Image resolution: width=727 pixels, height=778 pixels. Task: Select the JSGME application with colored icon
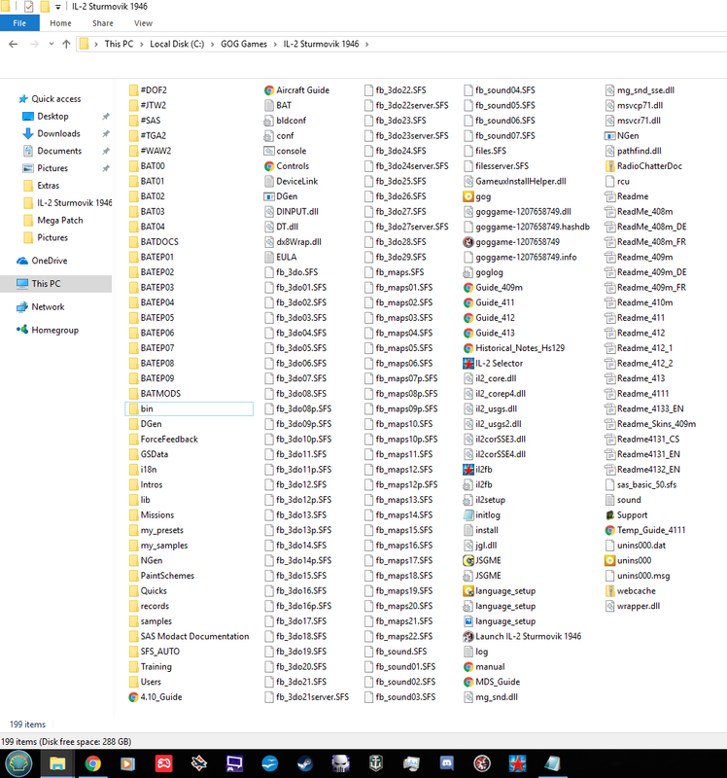[482, 560]
